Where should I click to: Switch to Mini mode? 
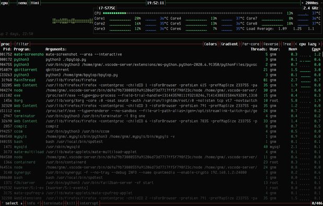35,3
